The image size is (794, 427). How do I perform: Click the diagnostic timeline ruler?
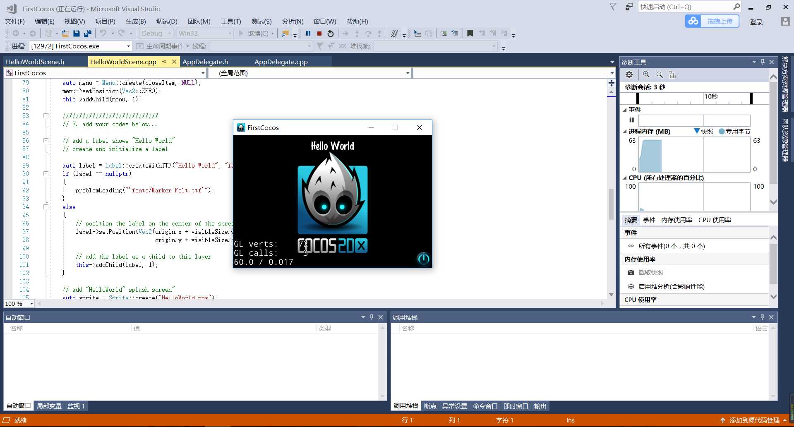[694, 98]
